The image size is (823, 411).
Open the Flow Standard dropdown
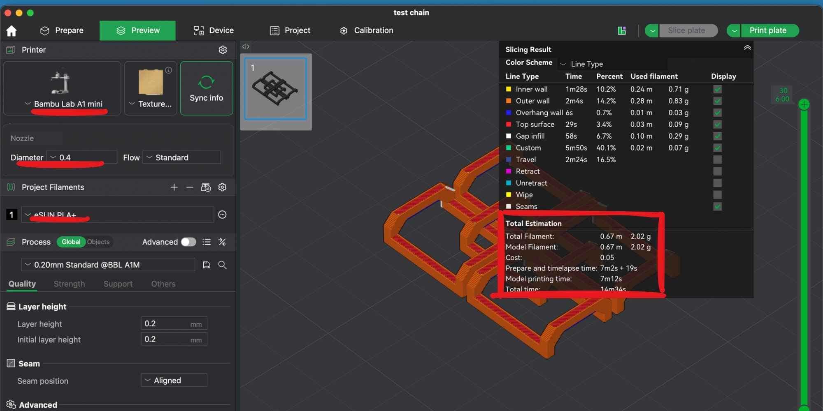click(x=182, y=157)
